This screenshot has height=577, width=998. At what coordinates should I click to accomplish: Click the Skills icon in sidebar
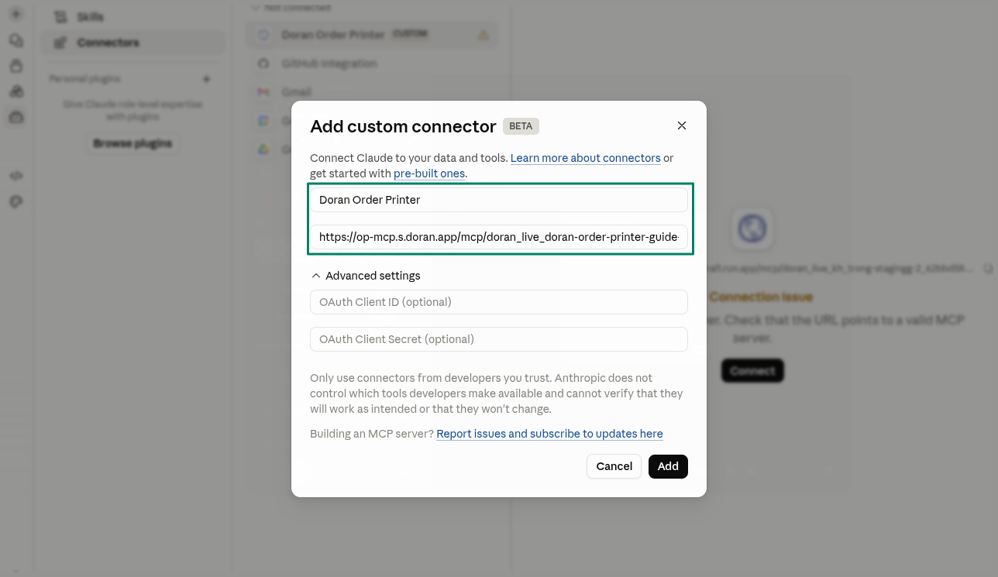[60, 17]
